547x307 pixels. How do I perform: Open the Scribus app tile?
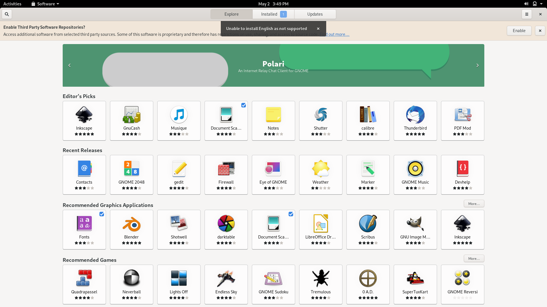(368, 229)
